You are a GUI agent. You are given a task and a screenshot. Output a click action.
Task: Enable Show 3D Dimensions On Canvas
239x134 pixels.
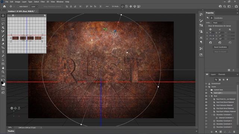click(x=207, y=26)
